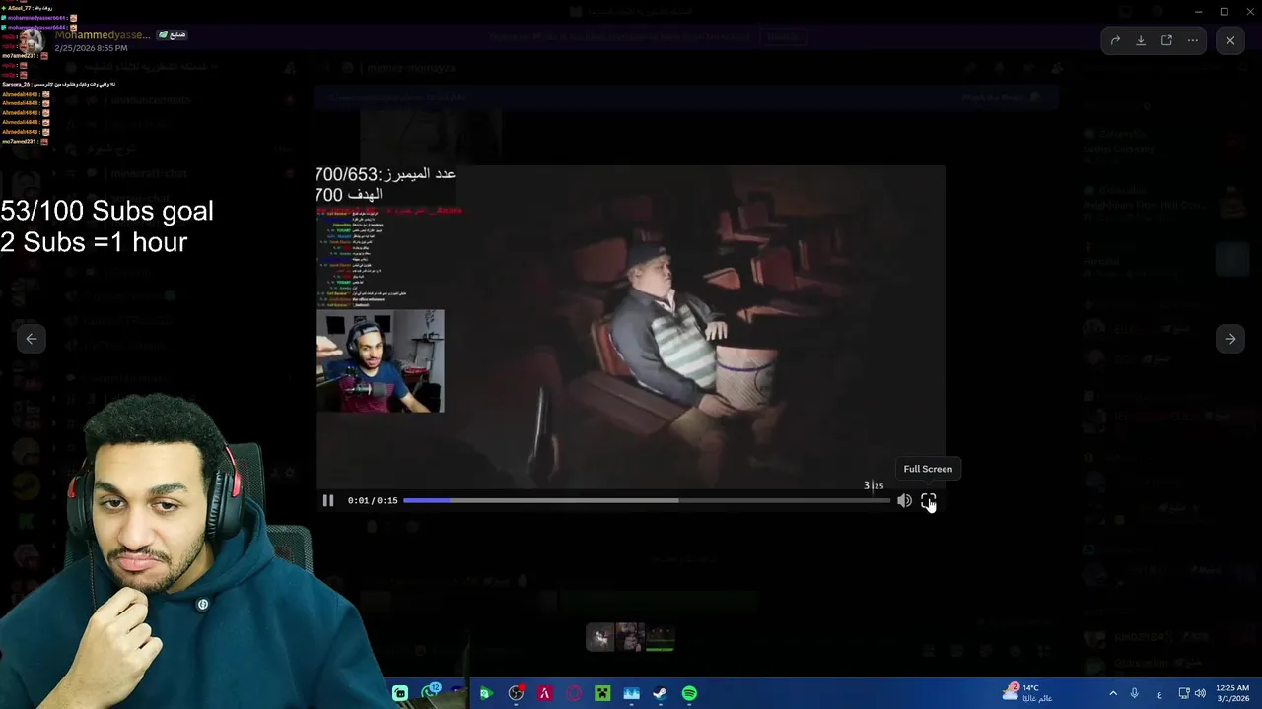This screenshot has width=1262, height=709.
Task: Open the weather widget showing 14°C
Action: 1027,693
